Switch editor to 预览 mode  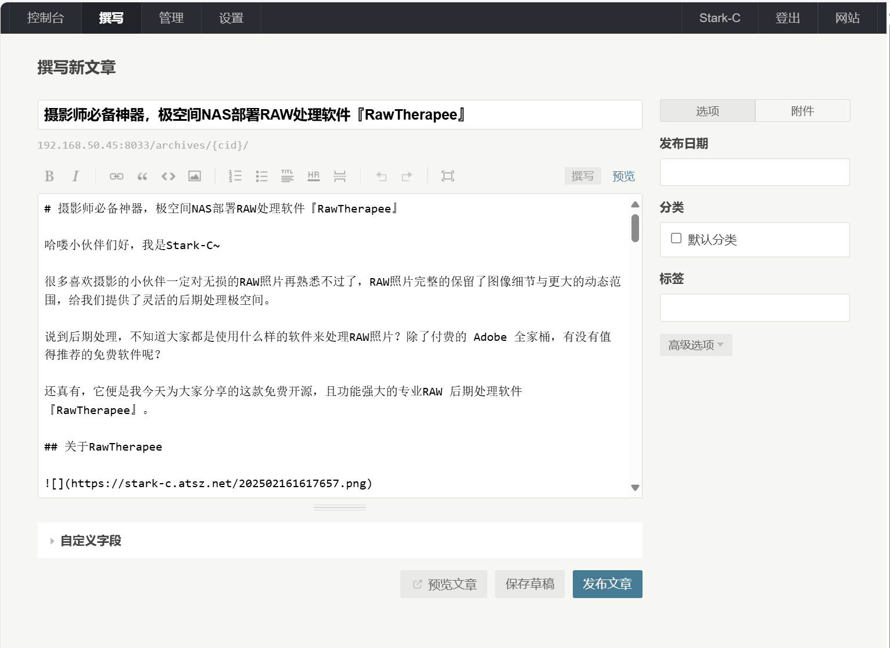[623, 176]
